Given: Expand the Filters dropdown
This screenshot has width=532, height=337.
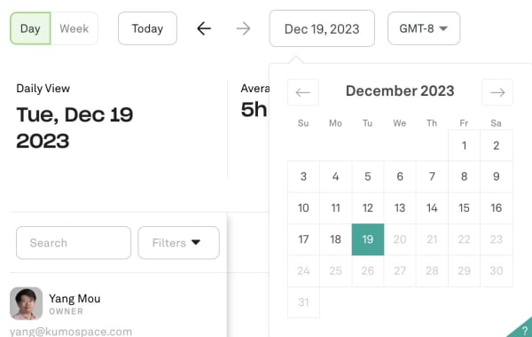Looking at the screenshot, I should point(178,243).
